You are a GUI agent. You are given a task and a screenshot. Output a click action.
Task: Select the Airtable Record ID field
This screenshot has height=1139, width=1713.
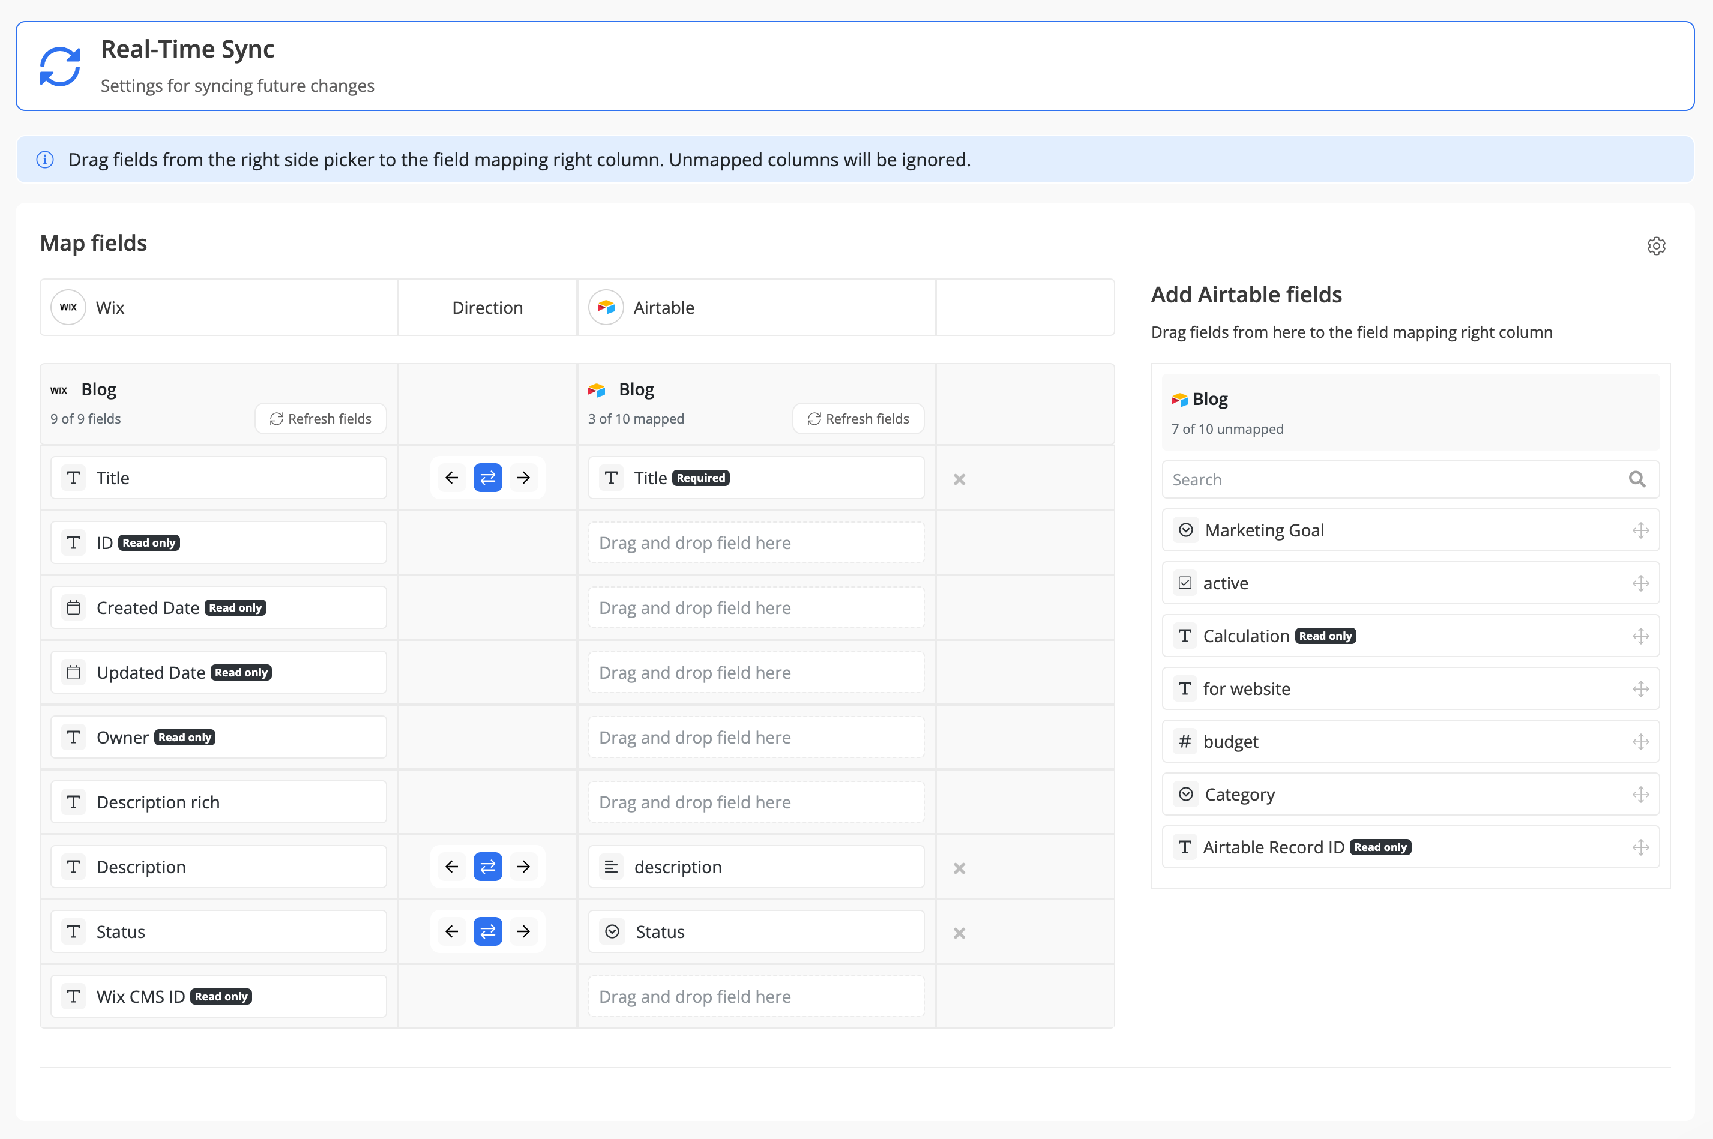(x=1410, y=847)
